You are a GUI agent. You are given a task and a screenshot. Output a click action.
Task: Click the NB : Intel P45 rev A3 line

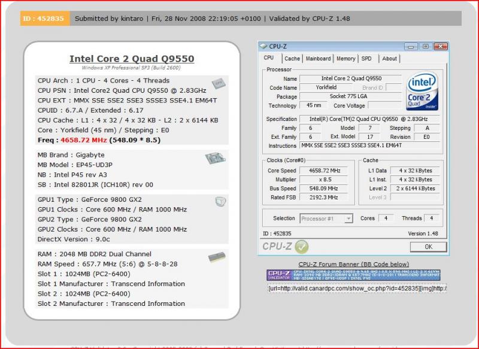(x=72, y=175)
